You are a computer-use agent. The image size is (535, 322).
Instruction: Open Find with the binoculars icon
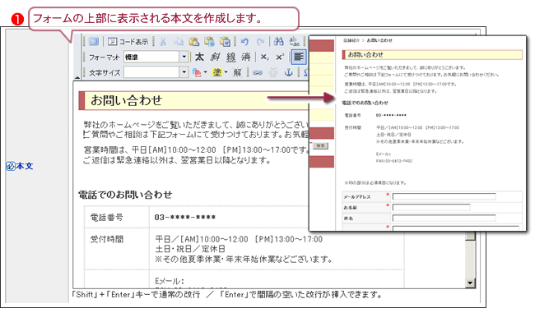coord(278,42)
